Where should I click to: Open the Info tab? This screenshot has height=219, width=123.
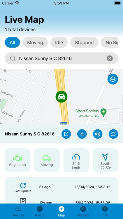click(x=105, y=211)
